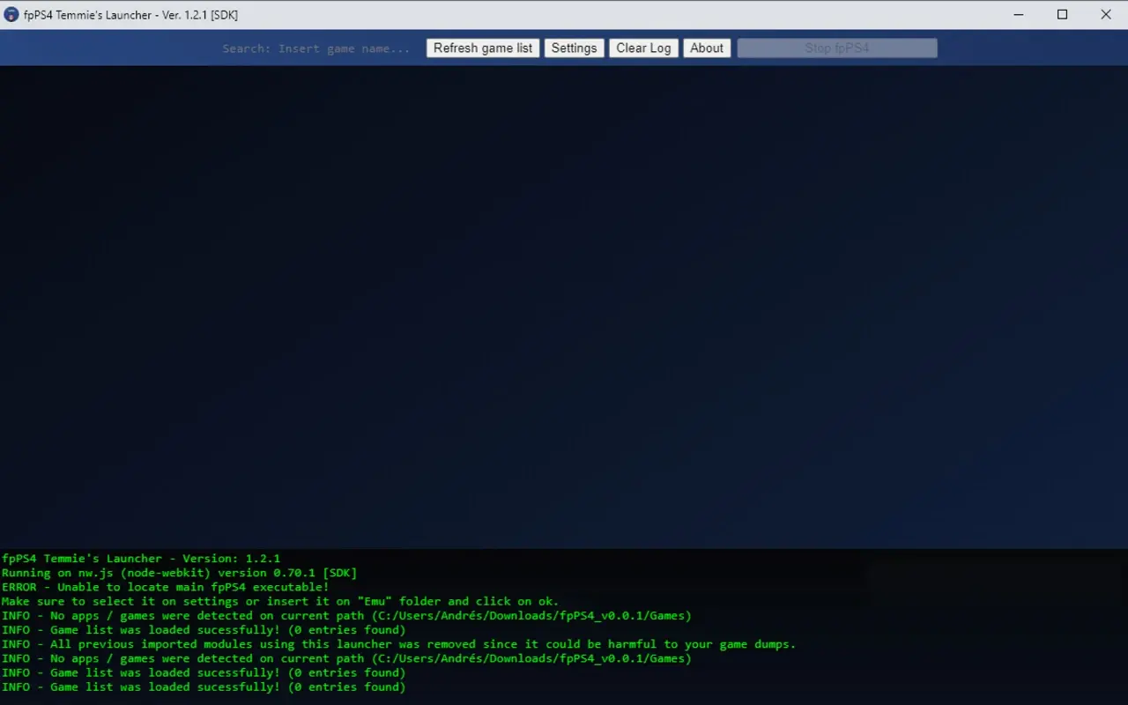Viewport: 1128px width, 705px height.
Task: Minimize the launcher window
Action: tap(1018, 14)
